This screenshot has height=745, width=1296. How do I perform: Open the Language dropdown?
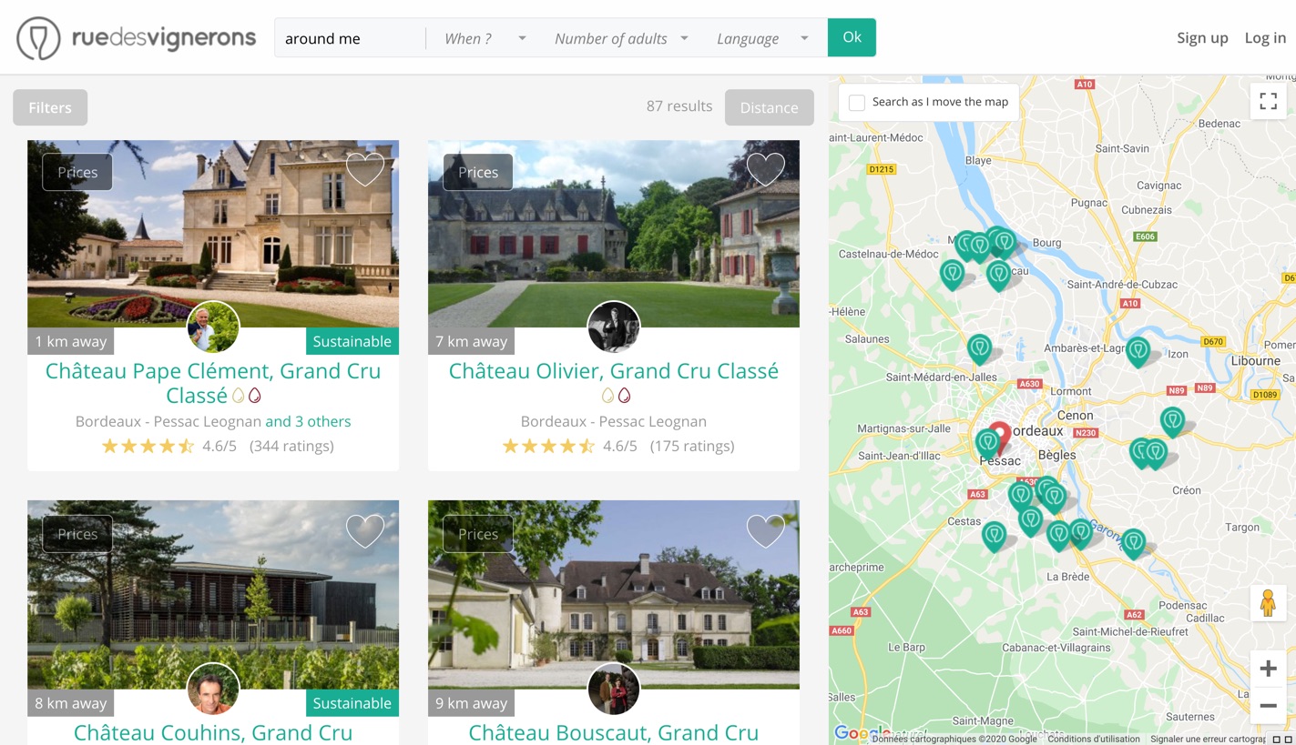762,38
